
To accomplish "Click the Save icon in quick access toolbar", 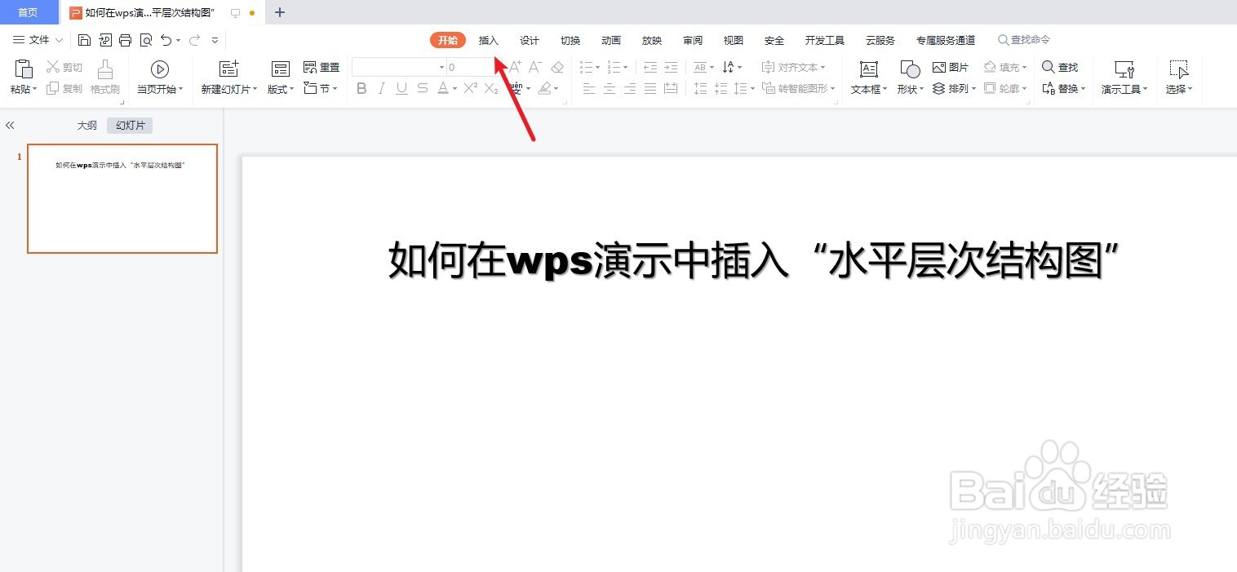I will pos(84,40).
